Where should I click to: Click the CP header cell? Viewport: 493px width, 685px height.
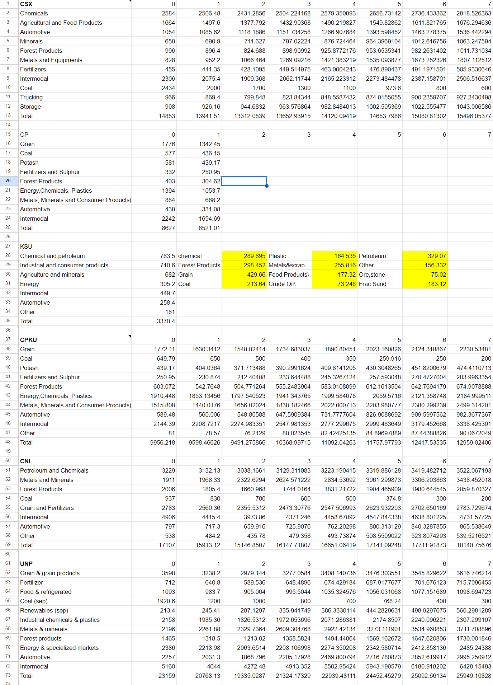coord(75,135)
